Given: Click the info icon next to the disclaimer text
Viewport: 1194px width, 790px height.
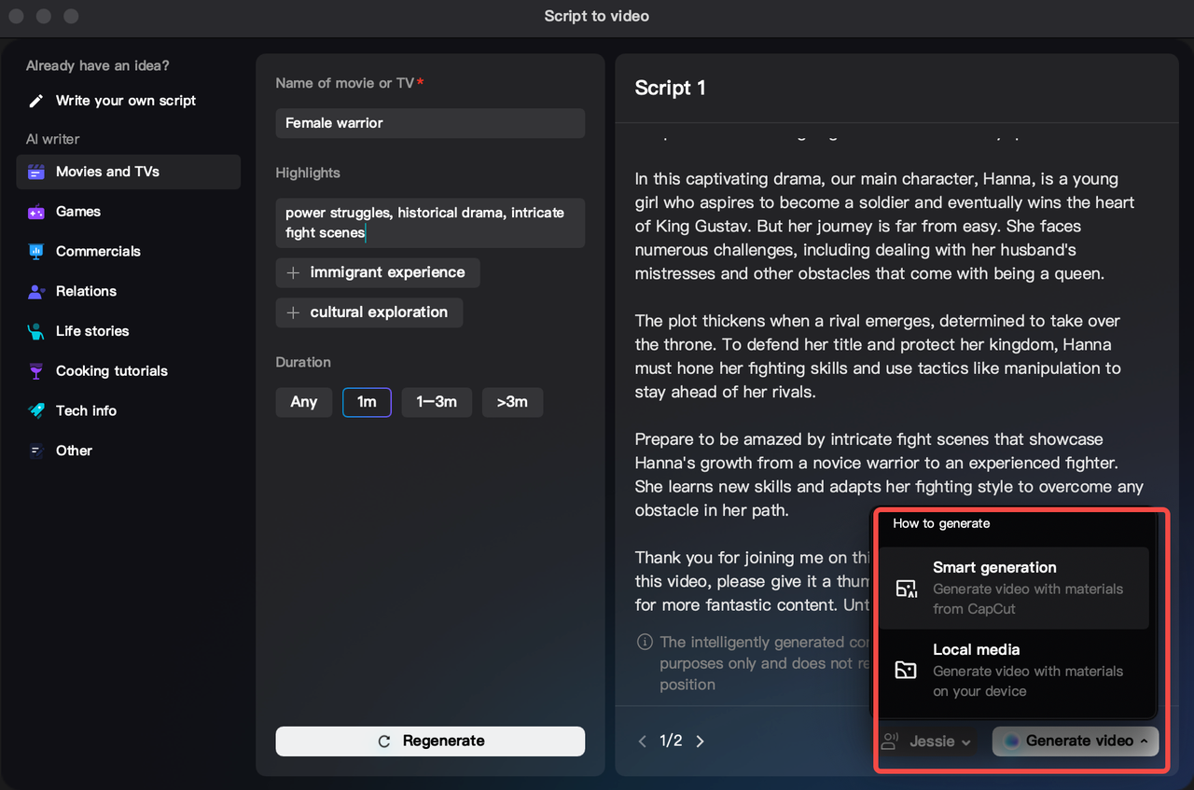Looking at the screenshot, I should pos(644,642).
